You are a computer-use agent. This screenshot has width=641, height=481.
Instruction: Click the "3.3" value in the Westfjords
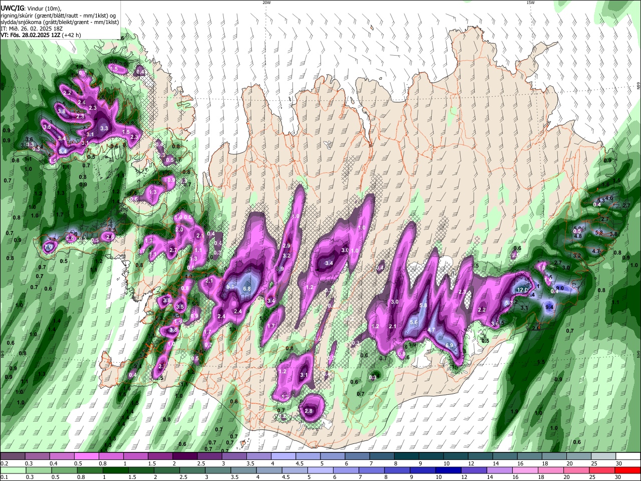pyautogui.click(x=104, y=128)
